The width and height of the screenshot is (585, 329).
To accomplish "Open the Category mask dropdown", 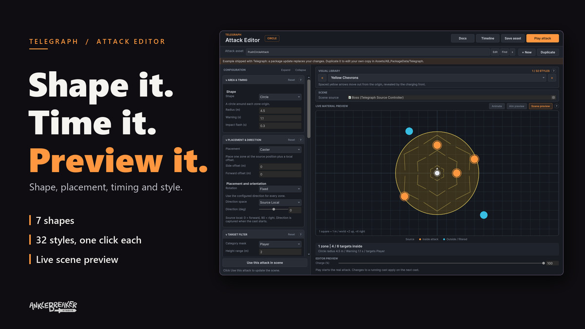I will [280, 244].
